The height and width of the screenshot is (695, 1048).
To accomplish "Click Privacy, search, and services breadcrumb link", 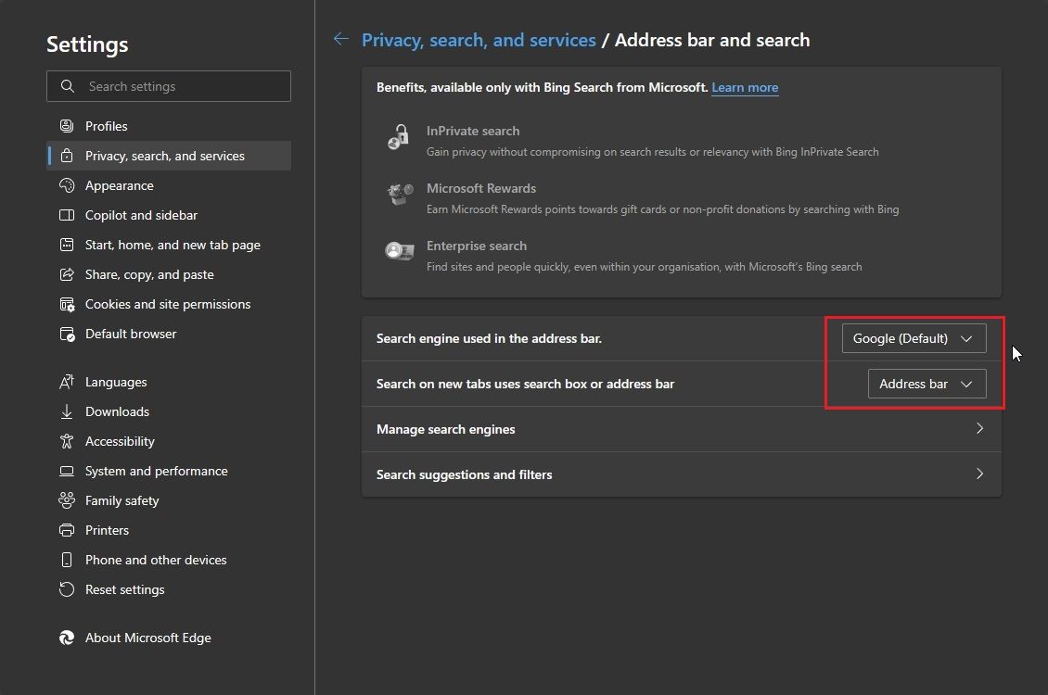I will pyautogui.click(x=479, y=40).
